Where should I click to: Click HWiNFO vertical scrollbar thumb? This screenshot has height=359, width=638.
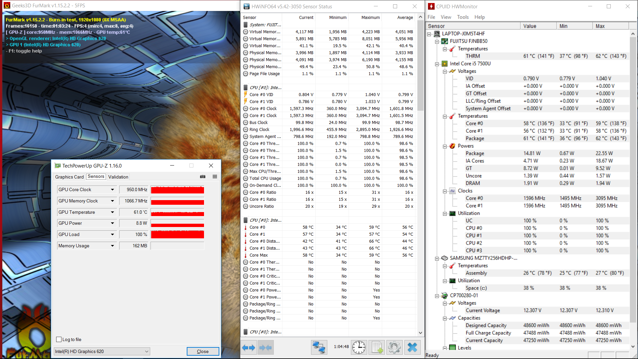click(x=420, y=66)
